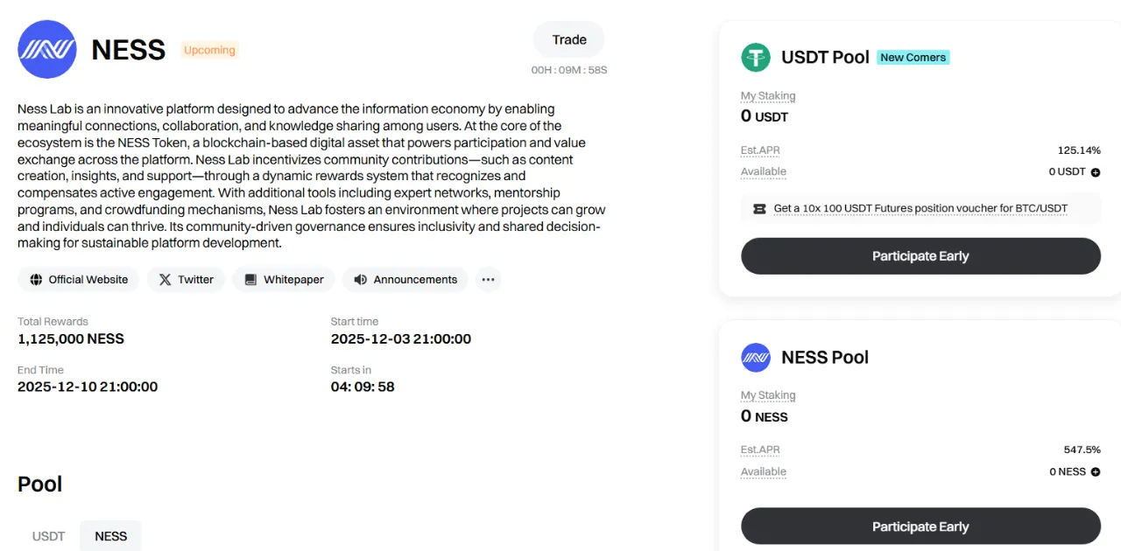The width and height of the screenshot is (1121, 551).
Task: Switch to the USDT pool tab
Action: pos(49,536)
